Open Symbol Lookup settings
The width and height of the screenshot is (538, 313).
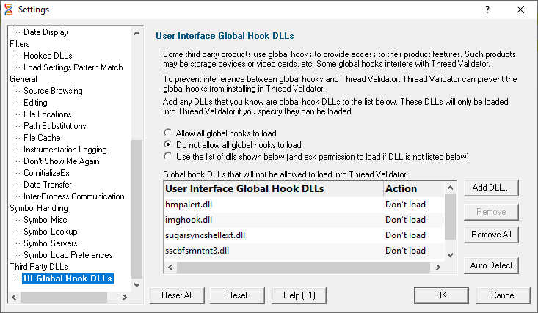click(x=50, y=232)
